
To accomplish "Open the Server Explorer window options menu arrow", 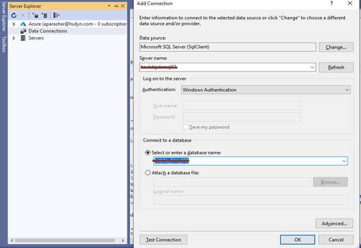I will tap(109, 6).
